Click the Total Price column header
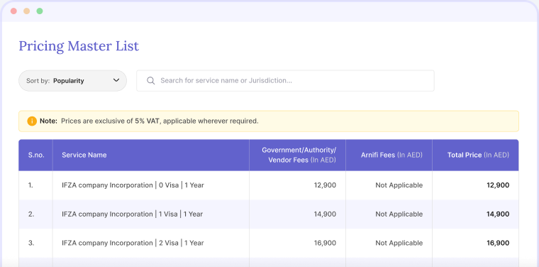This screenshot has width=539, height=267. [478, 155]
